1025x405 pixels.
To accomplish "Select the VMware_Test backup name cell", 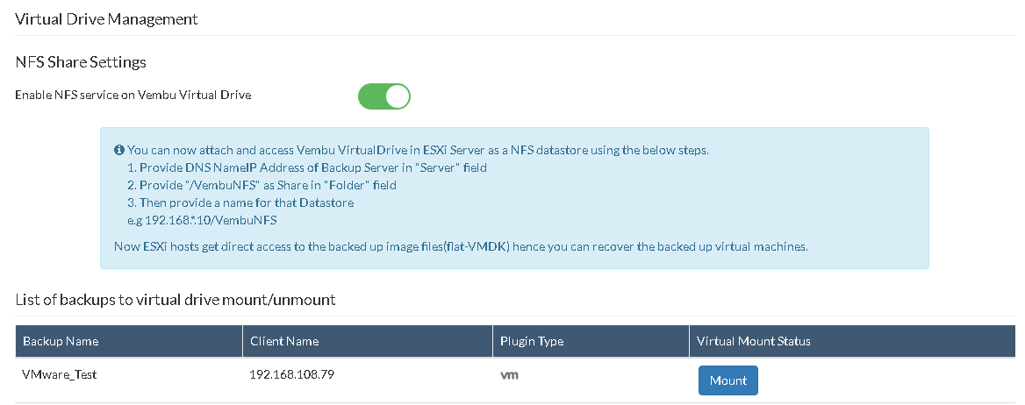I will [x=60, y=375].
